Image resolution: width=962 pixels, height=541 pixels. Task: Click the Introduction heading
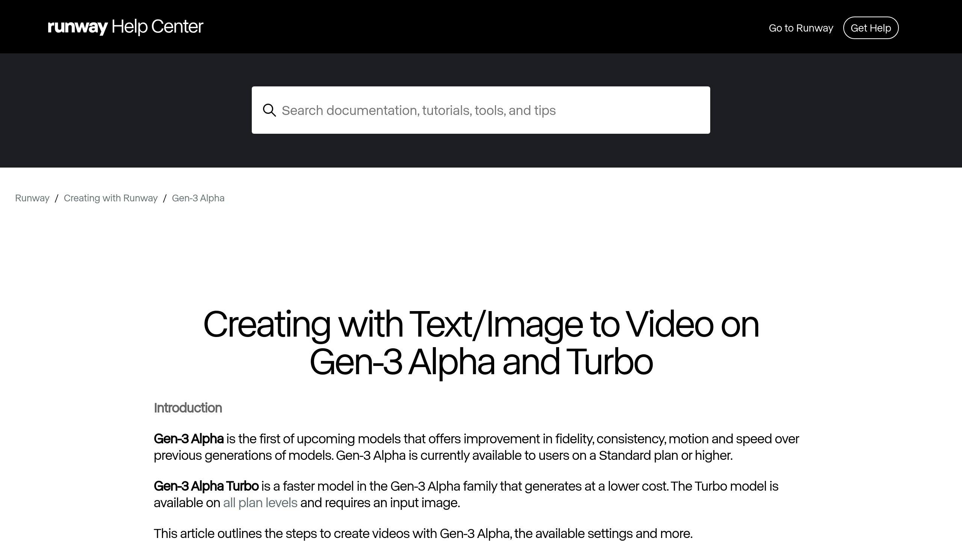pyautogui.click(x=188, y=408)
